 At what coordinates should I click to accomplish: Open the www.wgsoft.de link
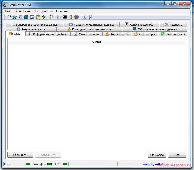153,164
